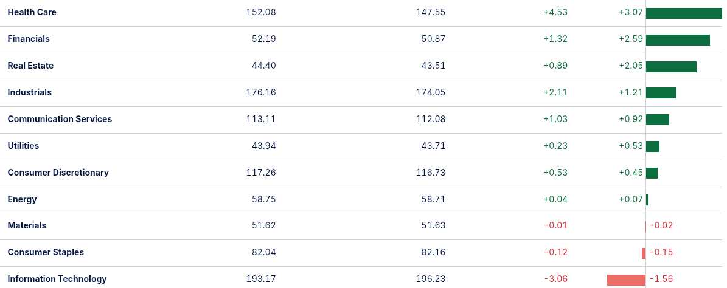Select Industrials previous value 174.05
This screenshot has width=727, height=288.
[x=431, y=92]
